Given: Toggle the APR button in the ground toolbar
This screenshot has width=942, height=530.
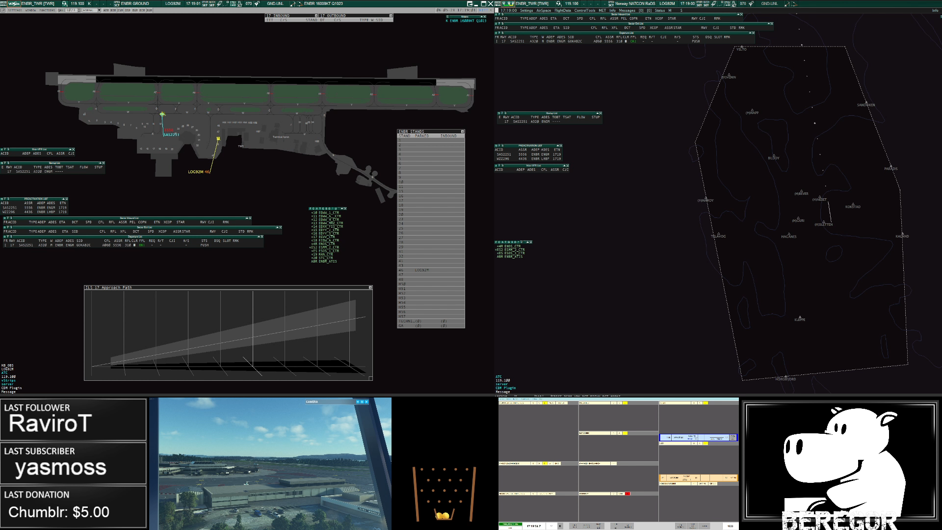Looking at the screenshot, I should pos(106,10).
